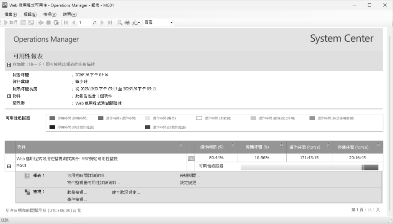This screenshot has width=393, height=224.
Task: Sort by 停機時間 (h:m:s) column
Action: (x=378, y=145)
